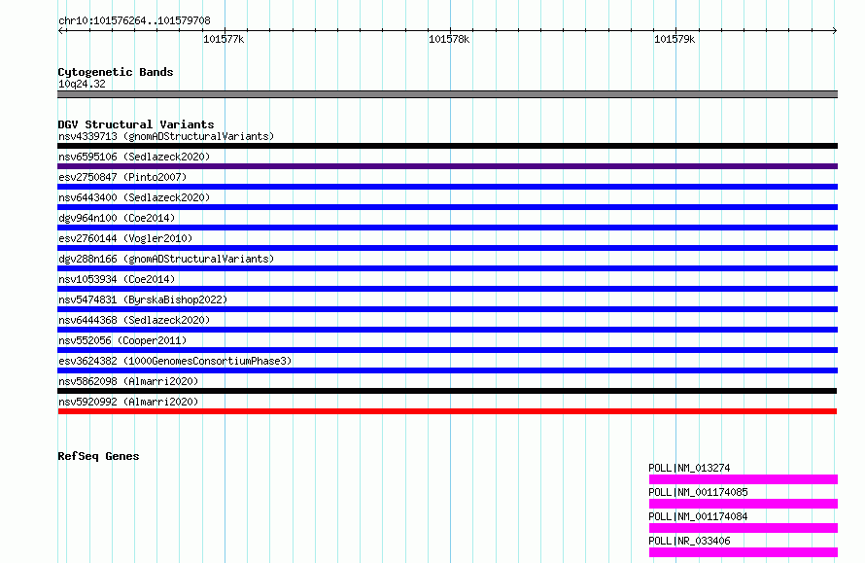Click the magenta bar for POLL|NM_001174085
Image resolution: width=865 pixels, height=563 pixels.
[x=744, y=504]
